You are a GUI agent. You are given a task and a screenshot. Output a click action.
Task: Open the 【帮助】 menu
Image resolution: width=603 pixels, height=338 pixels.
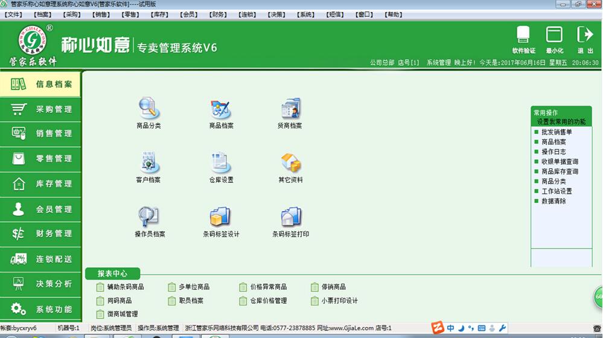coord(394,14)
